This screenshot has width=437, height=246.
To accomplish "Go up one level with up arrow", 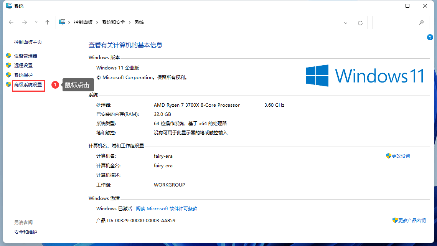I will click(47, 22).
